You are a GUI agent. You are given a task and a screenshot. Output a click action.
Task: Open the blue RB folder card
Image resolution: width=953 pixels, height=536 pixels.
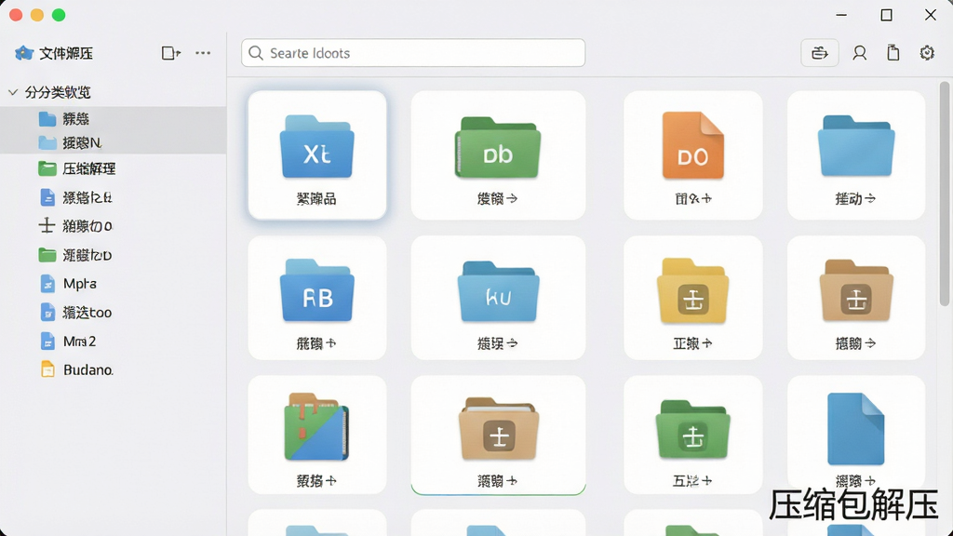pyautogui.click(x=317, y=298)
